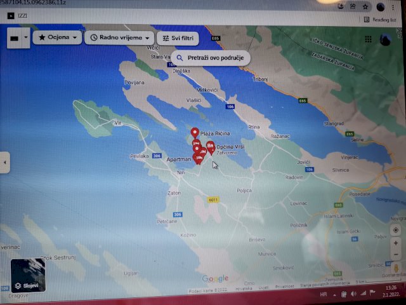The width and height of the screenshot is (406, 305).
Task: Click the Murvica label
Action: [267, 254]
